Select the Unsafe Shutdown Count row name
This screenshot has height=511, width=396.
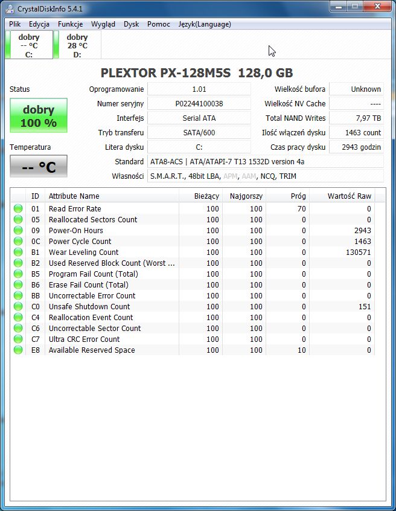89,306
